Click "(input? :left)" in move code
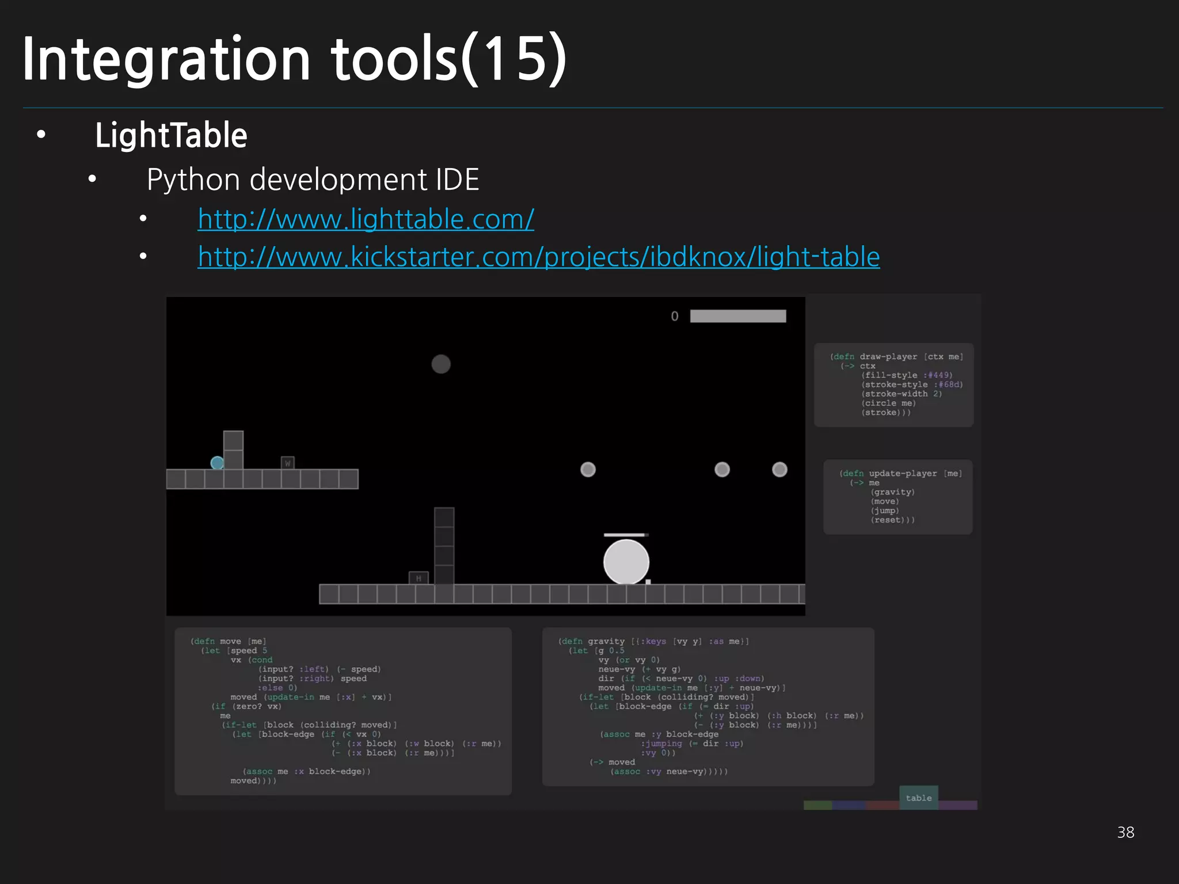This screenshot has height=884, width=1179. 294,669
